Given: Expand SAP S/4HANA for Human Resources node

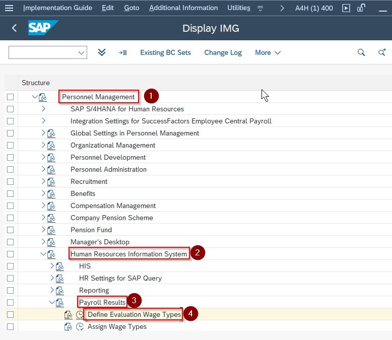Looking at the screenshot, I should 43,108.
